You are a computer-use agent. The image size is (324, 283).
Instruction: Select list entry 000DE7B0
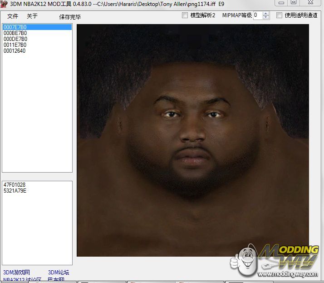pyautogui.click(x=15, y=39)
